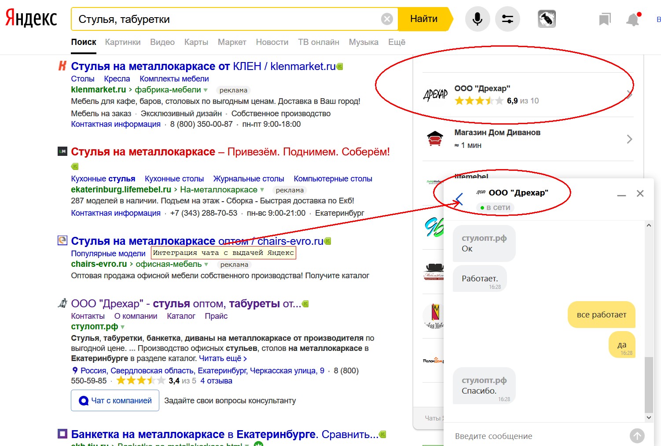661x446 pixels.
Task: Click the map pin icon by the address
Action: (x=75, y=371)
